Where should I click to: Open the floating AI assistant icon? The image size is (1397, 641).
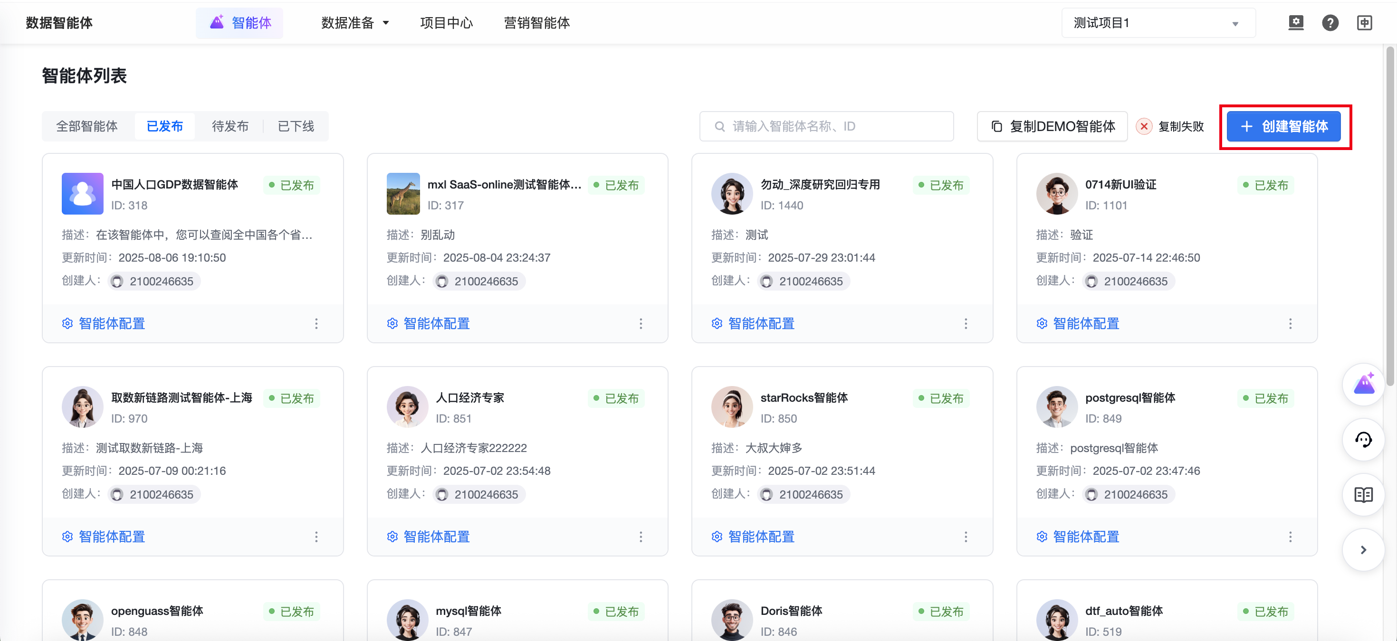coord(1363,384)
